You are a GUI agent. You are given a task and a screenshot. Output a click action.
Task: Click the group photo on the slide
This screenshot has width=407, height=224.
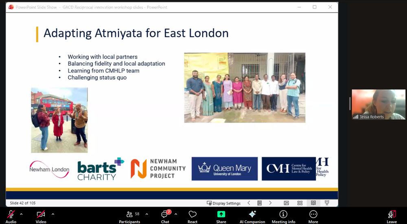point(245,88)
